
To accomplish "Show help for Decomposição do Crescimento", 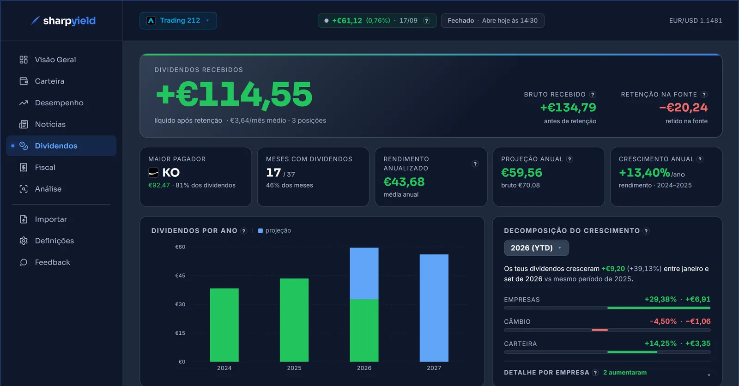I will (x=646, y=231).
